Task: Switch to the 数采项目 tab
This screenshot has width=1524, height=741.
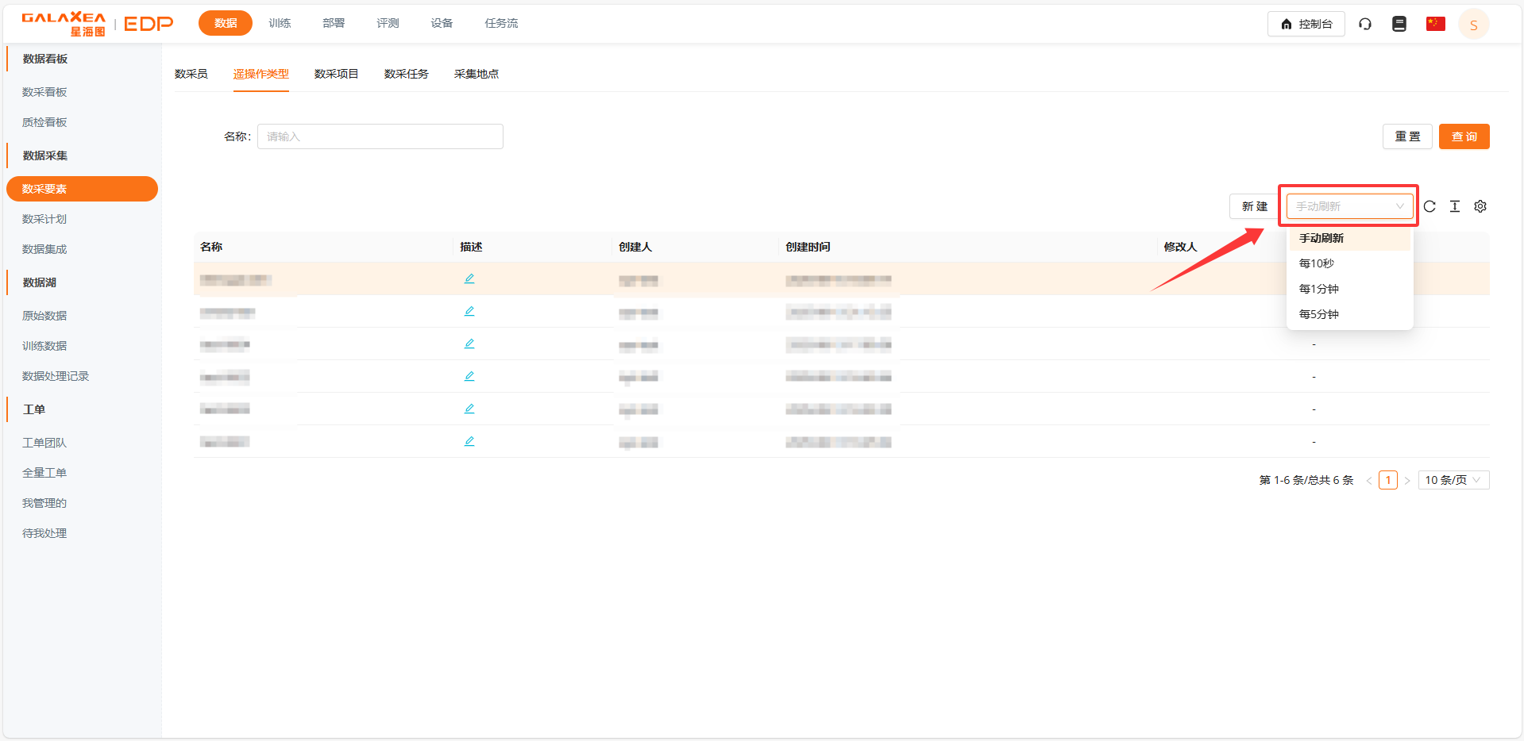Action: [x=336, y=74]
